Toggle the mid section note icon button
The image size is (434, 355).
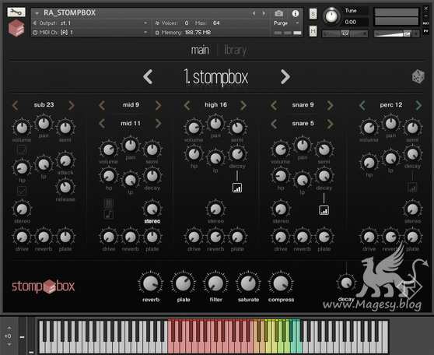[109, 215]
